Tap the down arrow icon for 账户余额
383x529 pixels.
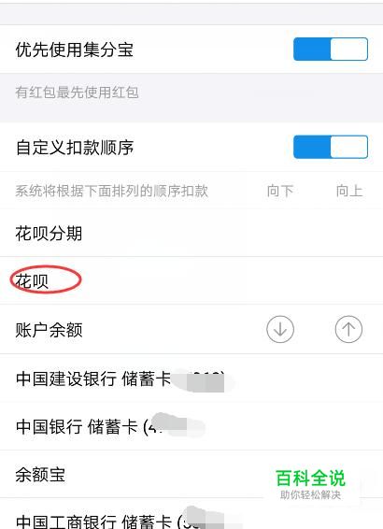280,329
